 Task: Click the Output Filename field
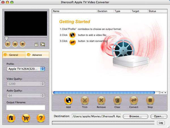[x=26, y=108]
